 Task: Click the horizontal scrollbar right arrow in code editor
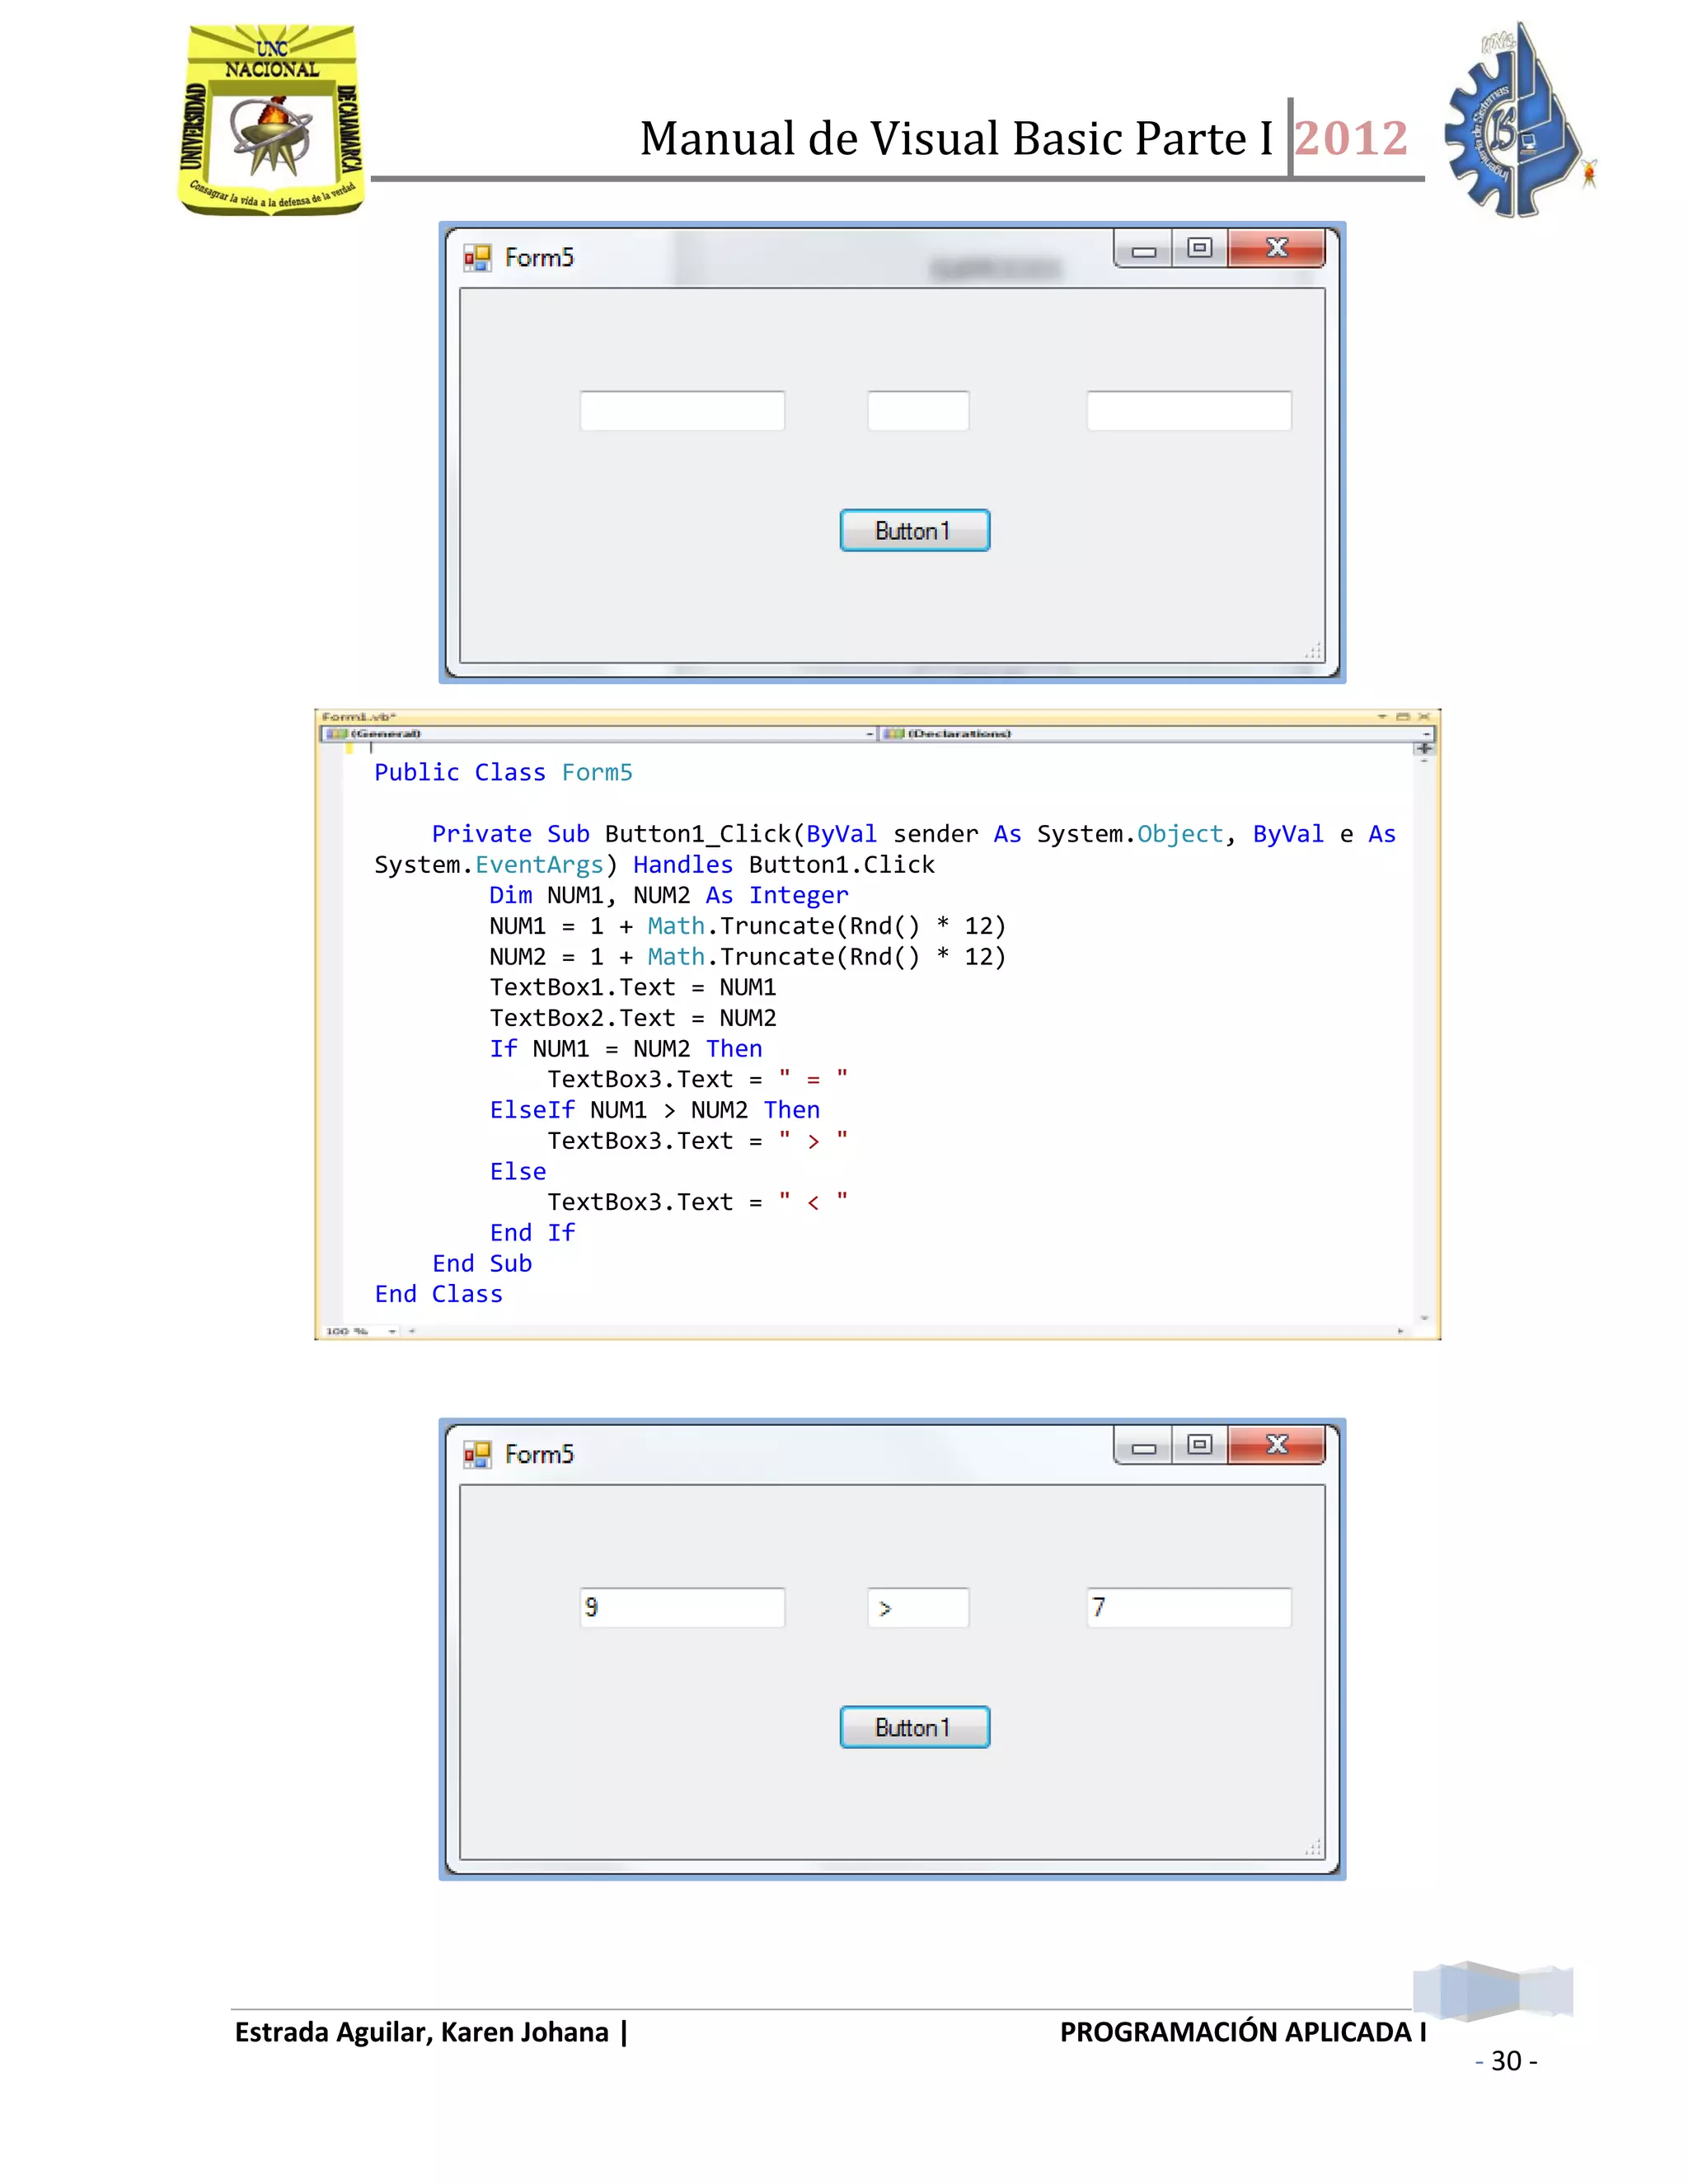tap(1400, 1331)
